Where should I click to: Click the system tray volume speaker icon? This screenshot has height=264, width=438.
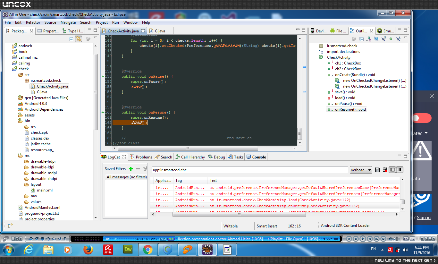pos(405,250)
